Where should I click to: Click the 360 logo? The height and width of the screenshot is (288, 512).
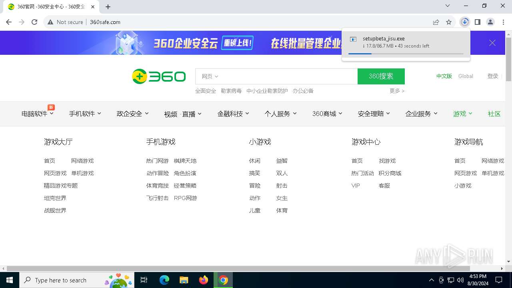pos(159,76)
